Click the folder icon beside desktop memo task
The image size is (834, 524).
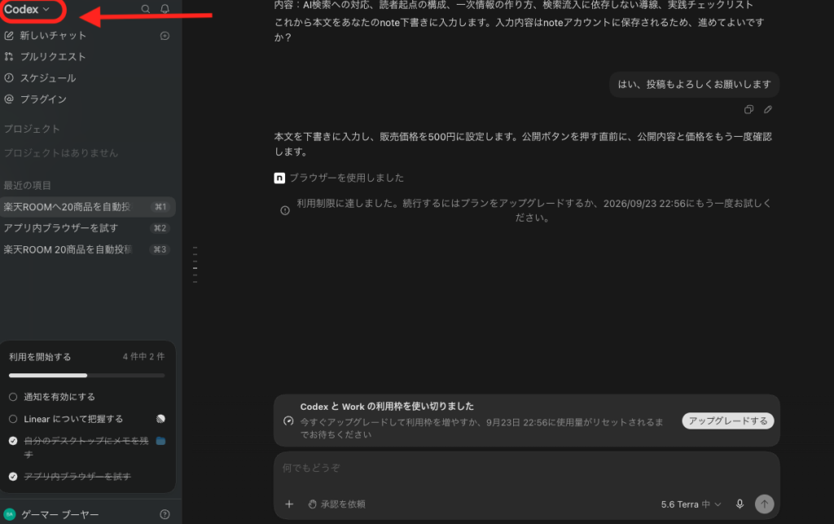point(160,441)
